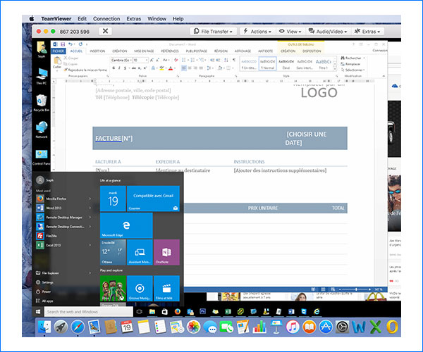Open the OneNote tile
423x352 pixels.
tap(166, 252)
